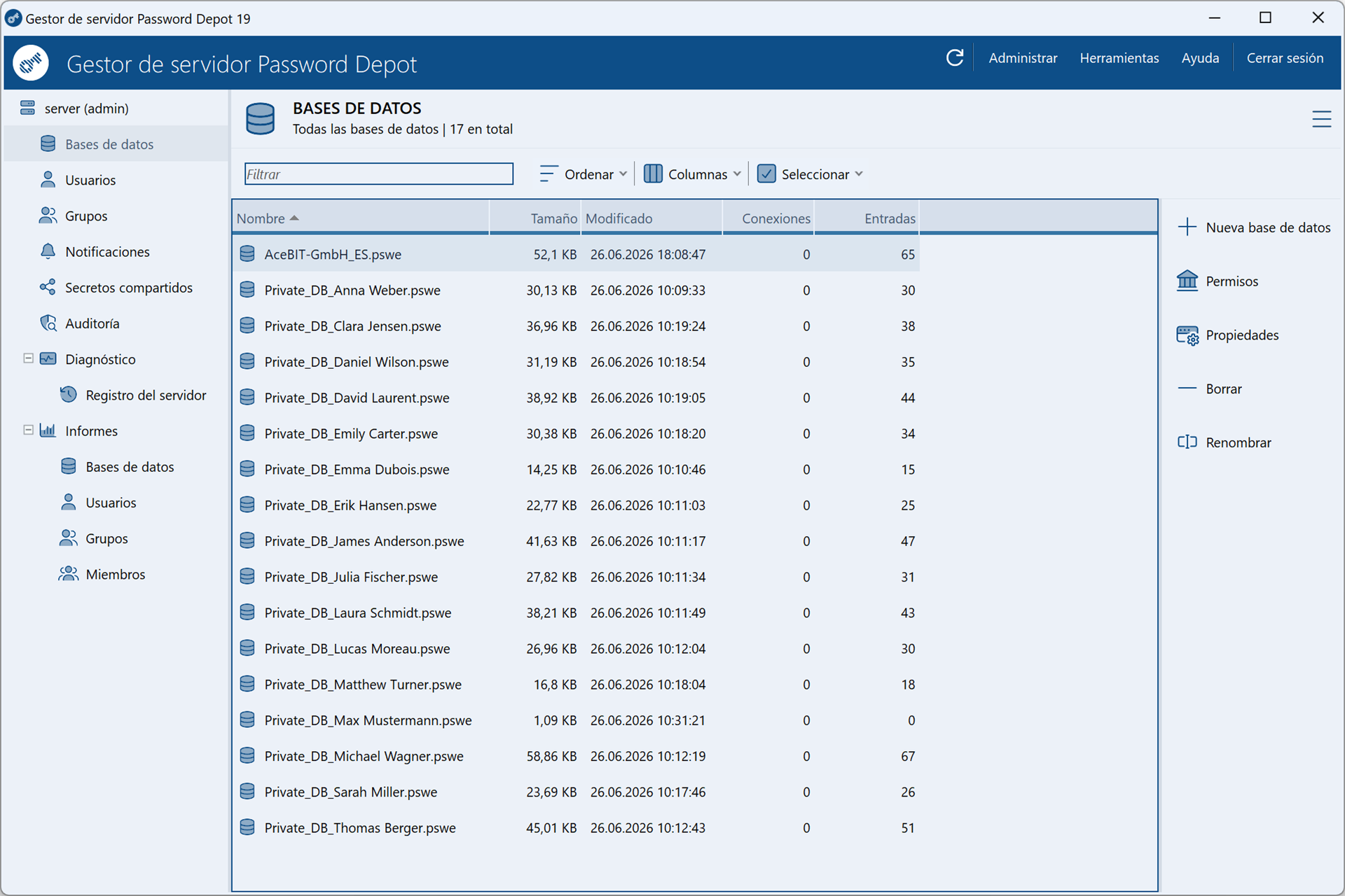Click Cerrar sesión in the header

(1285, 58)
